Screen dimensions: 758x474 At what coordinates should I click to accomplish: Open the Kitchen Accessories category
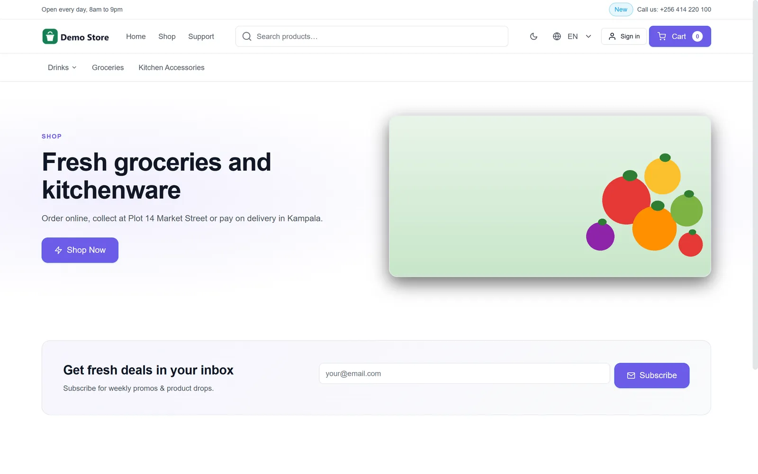point(171,68)
